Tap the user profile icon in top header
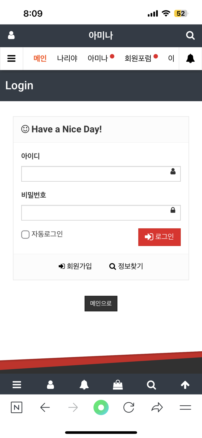 (11, 35)
